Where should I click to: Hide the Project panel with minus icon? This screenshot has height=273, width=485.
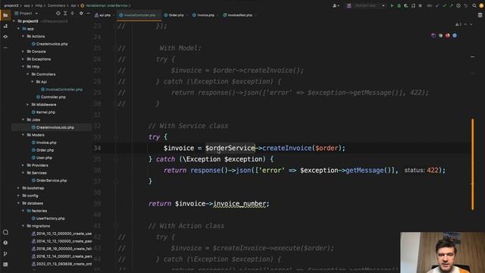[88, 14]
